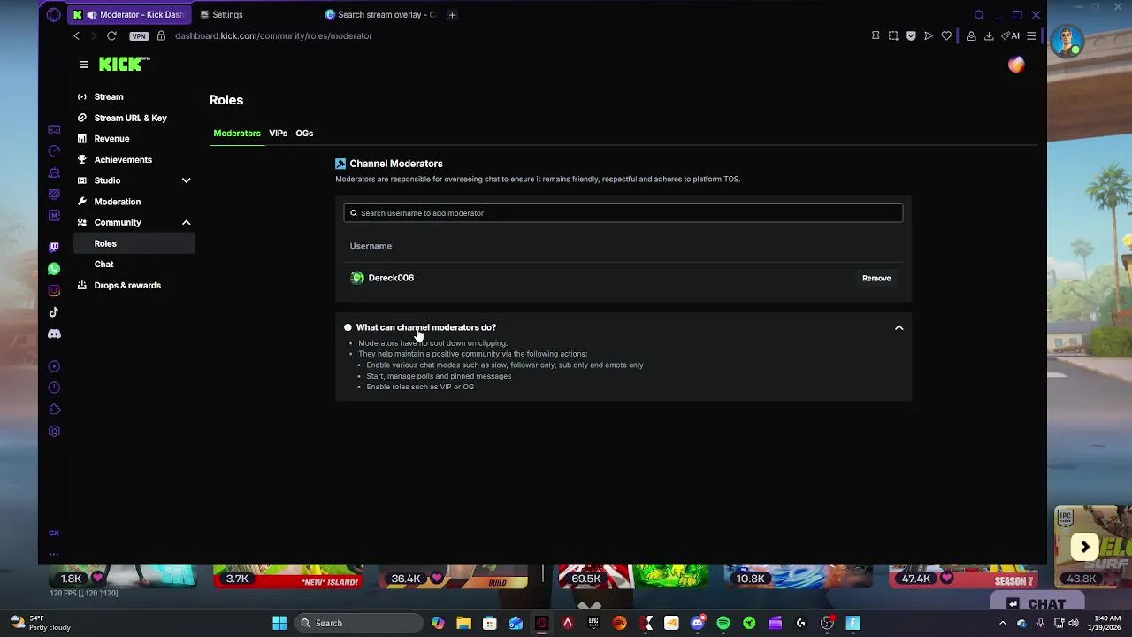Open GX Control speedometer icon in sidebar

54,151
